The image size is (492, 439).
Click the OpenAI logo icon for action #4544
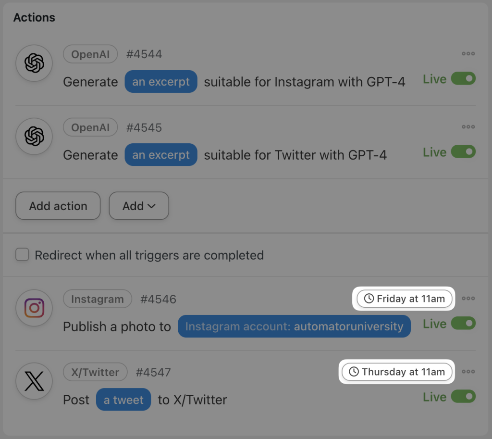click(x=34, y=63)
